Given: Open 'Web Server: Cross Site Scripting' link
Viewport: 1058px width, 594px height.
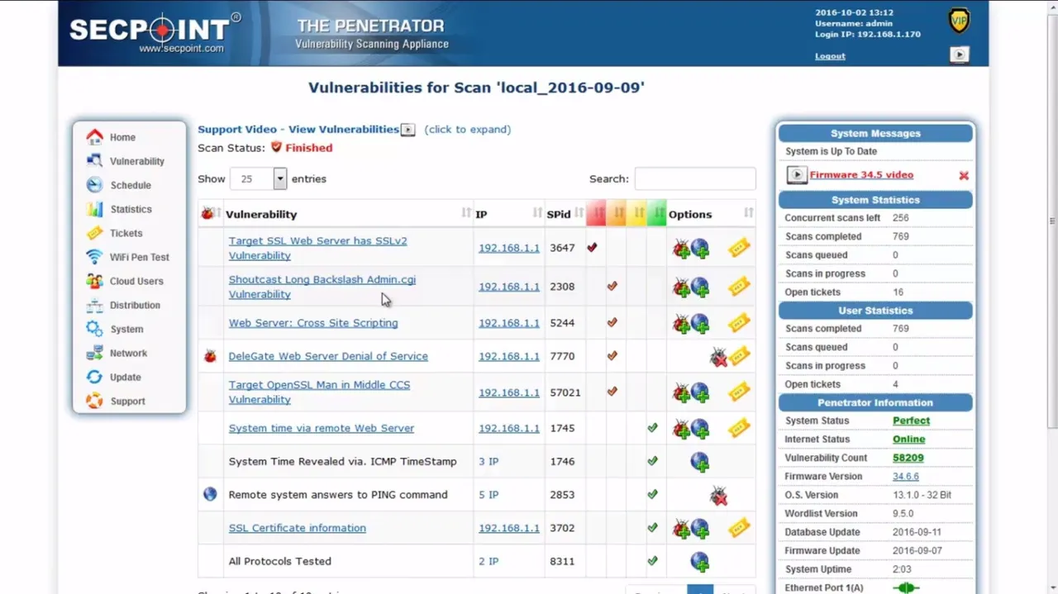Looking at the screenshot, I should 313,323.
